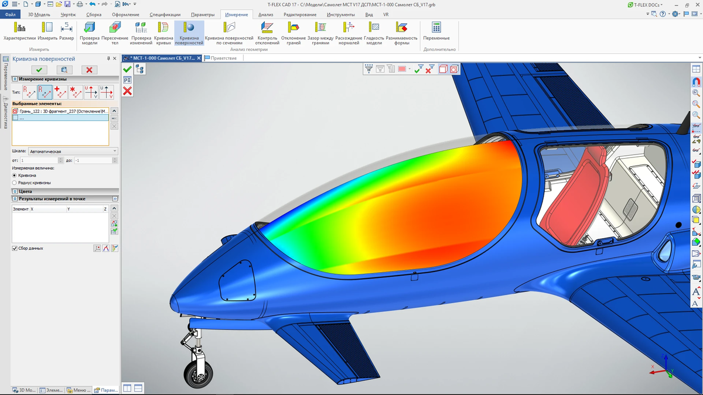This screenshot has height=395, width=703.
Task: Toggle the red cube face selection filter
Action: [443, 69]
